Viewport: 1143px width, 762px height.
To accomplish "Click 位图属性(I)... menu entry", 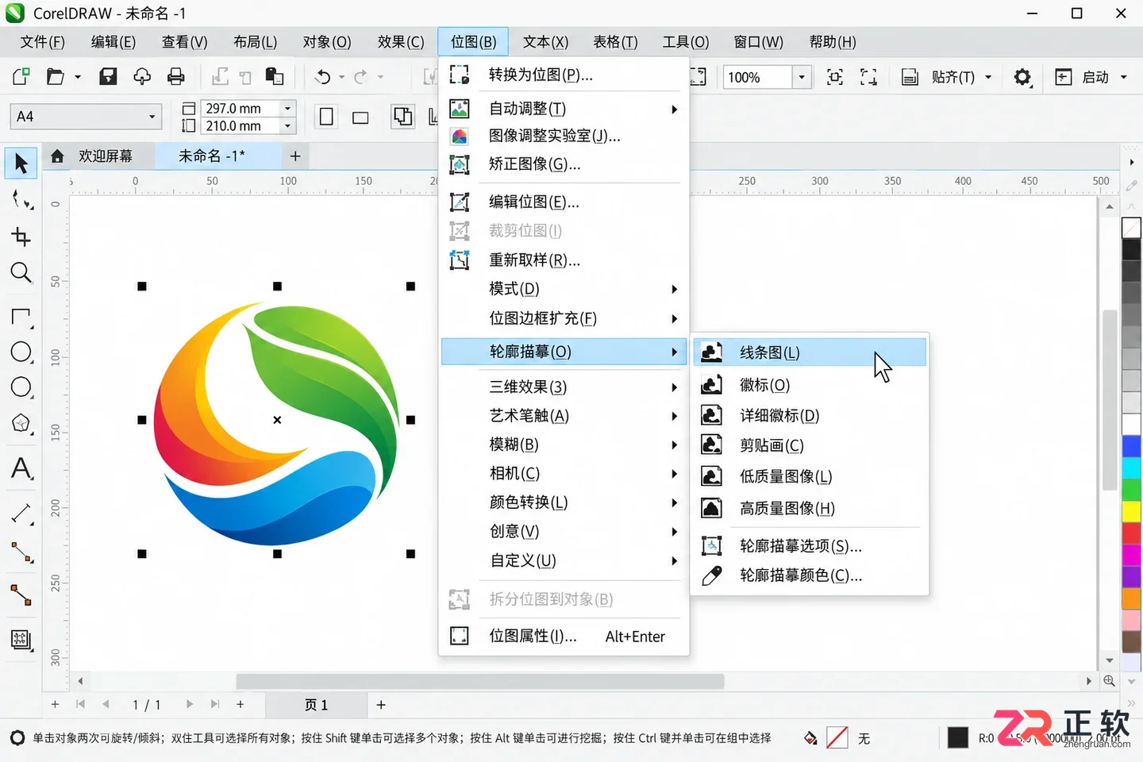I will (564, 636).
